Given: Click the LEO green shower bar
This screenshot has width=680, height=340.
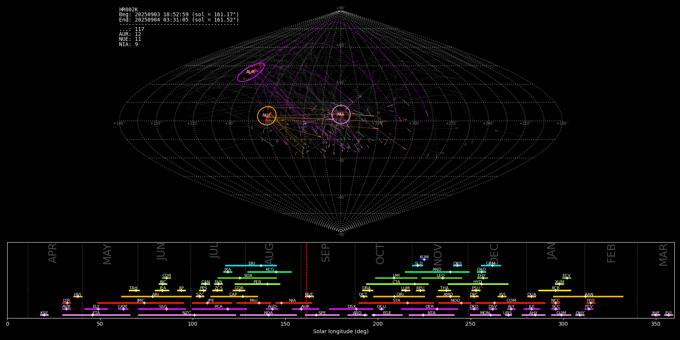Looking at the screenshot, I should [442, 278].
